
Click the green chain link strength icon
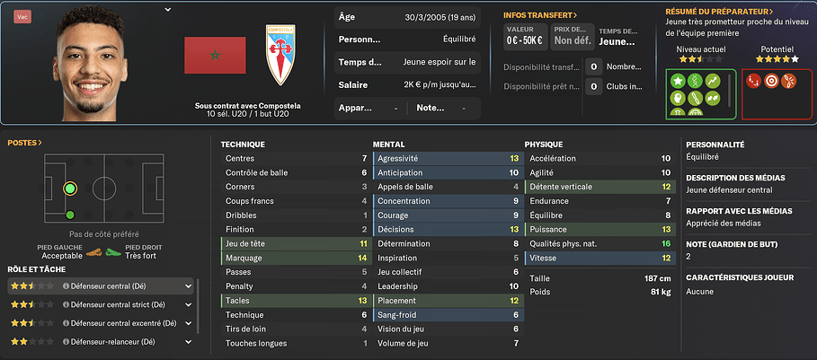695,98
